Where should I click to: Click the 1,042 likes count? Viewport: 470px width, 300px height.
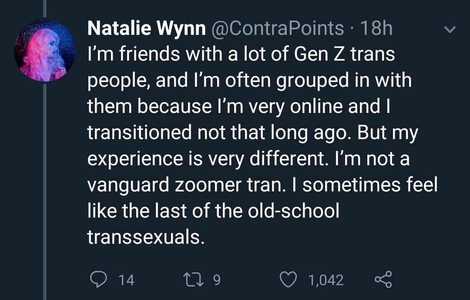[x=326, y=280]
